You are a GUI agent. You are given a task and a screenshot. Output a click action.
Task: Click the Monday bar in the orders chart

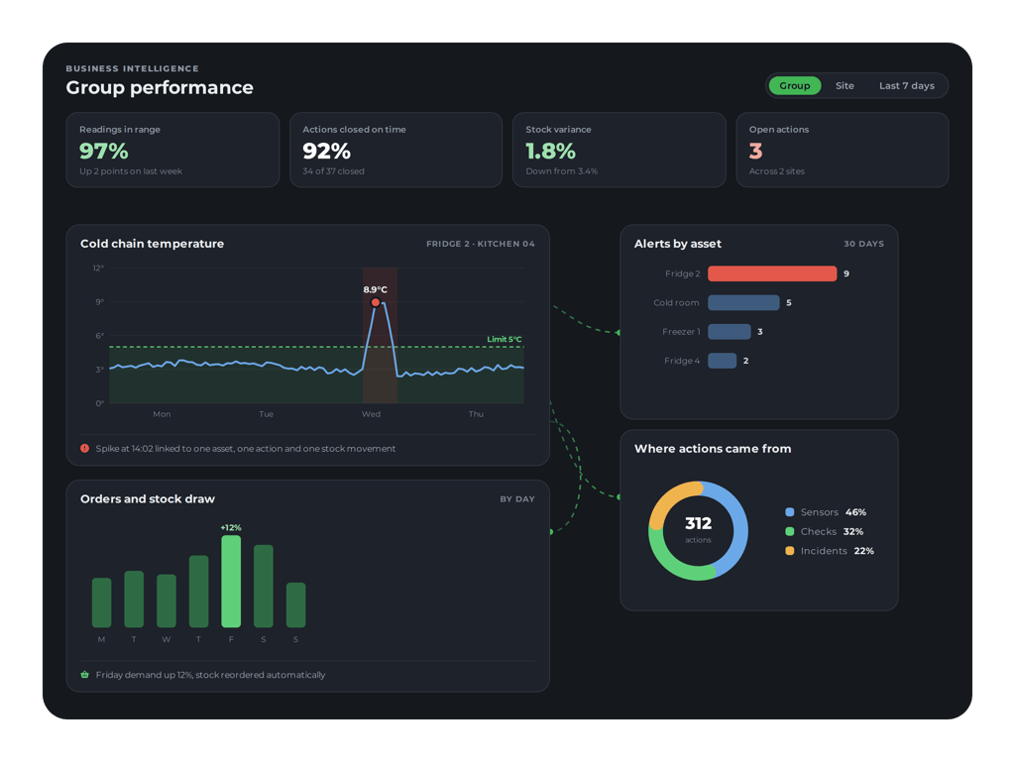click(102, 602)
